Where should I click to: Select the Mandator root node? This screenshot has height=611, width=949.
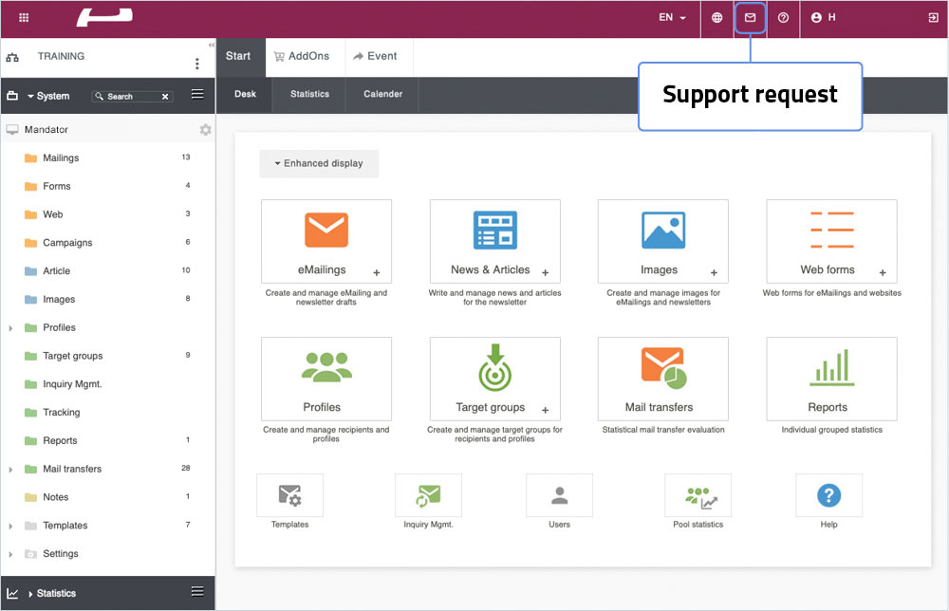click(46, 129)
